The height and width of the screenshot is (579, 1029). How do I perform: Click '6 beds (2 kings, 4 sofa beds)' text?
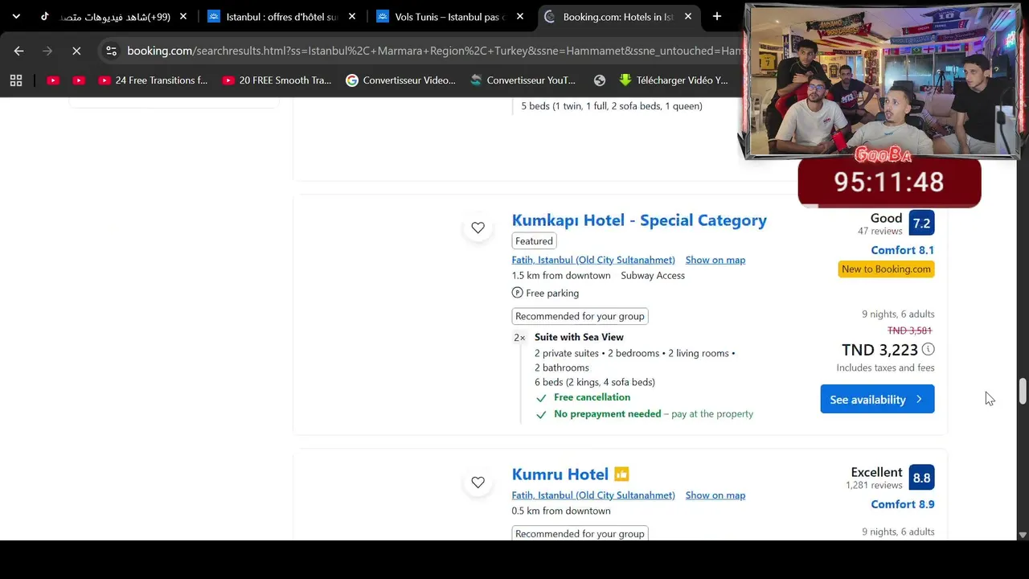tap(595, 382)
